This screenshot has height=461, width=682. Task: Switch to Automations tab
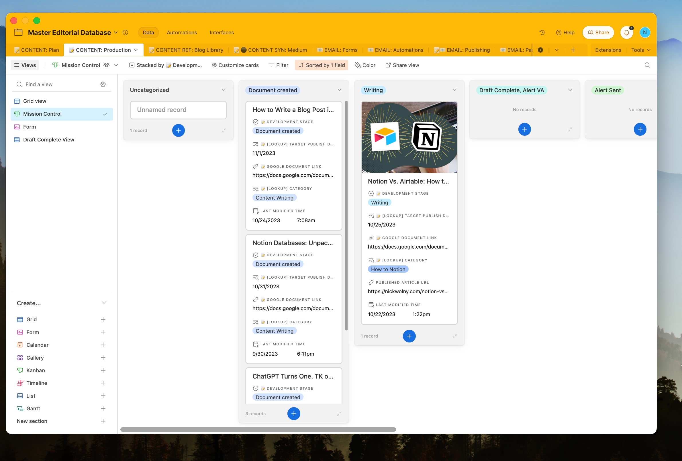click(182, 33)
